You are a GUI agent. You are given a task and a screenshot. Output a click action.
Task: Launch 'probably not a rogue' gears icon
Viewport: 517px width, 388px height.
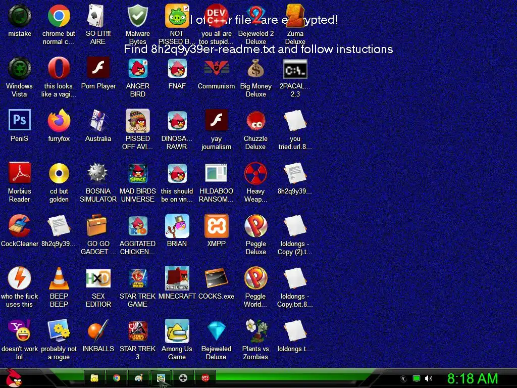click(59, 330)
